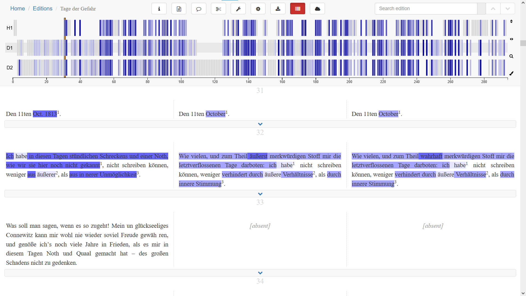Click the download button

(278, 9)
